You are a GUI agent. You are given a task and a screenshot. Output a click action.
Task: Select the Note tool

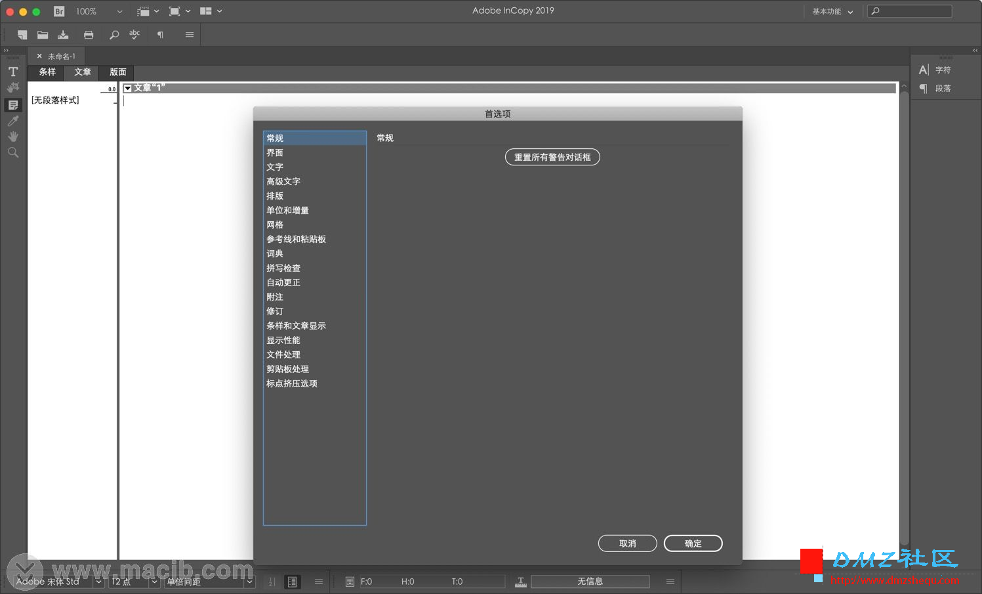point(13,105)
